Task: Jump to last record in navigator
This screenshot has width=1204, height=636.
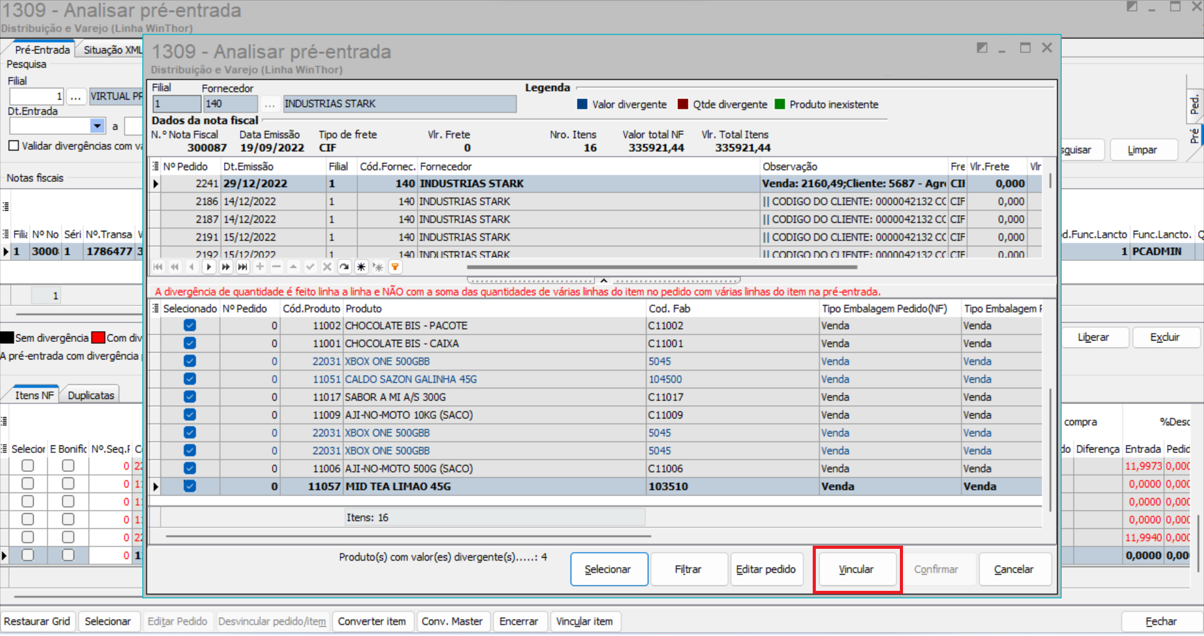Action: pyautogui.click(x=243, y=267)
